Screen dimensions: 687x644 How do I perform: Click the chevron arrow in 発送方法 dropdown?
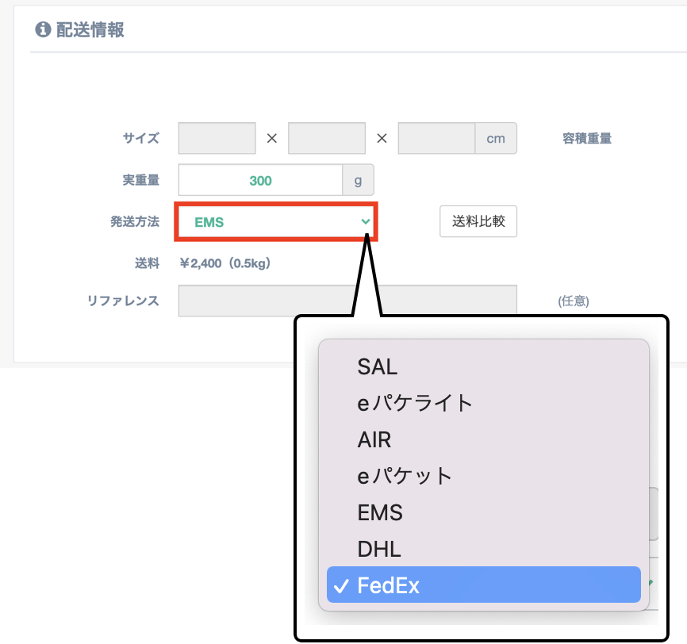tap(365, 221)
